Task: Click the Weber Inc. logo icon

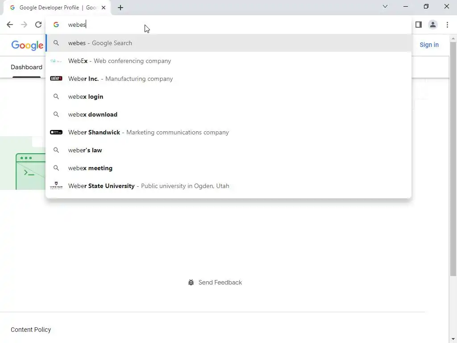Action: tap(56, 79)
